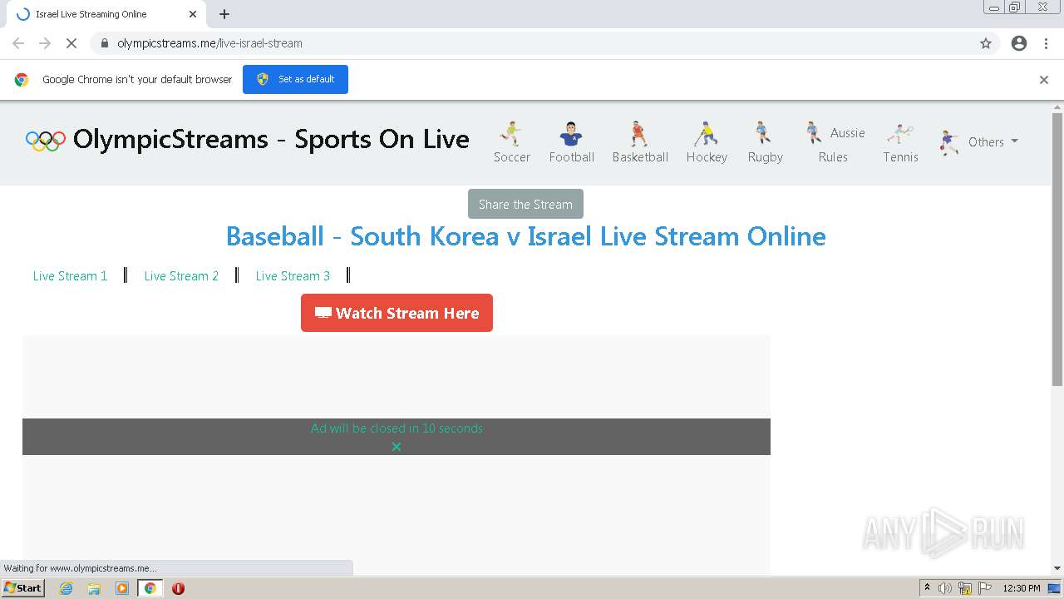Screen dimensions: 1064x599
Task: Select the Chrome taskbar button
Action: tap(150, 588)
